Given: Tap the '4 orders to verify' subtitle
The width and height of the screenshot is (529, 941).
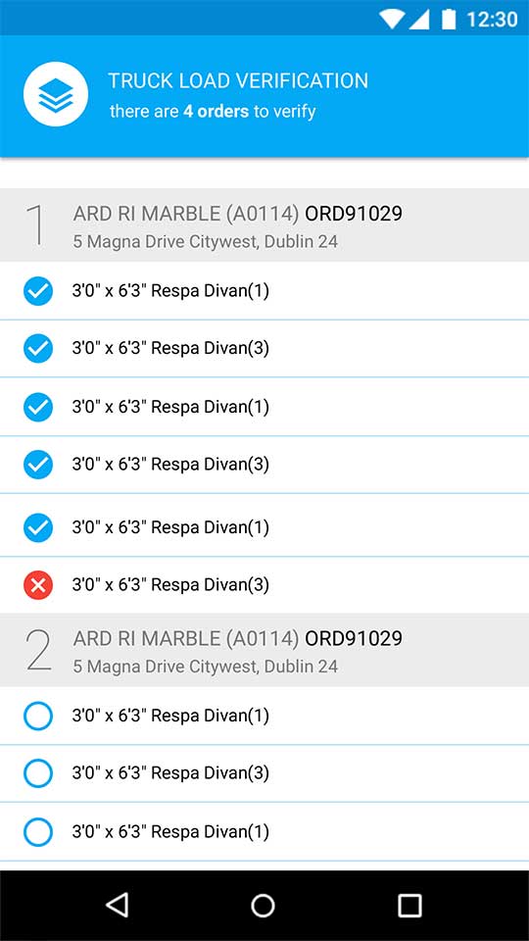Looking at the screenshot, I should (x=213, y=111).
